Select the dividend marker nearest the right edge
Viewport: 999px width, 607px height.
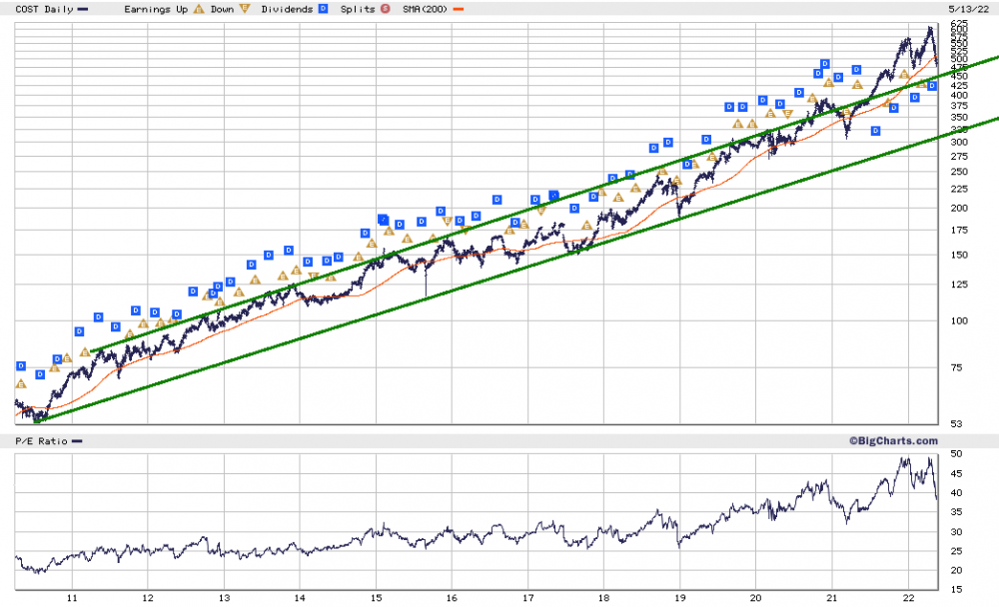click(x=932, y=86)
